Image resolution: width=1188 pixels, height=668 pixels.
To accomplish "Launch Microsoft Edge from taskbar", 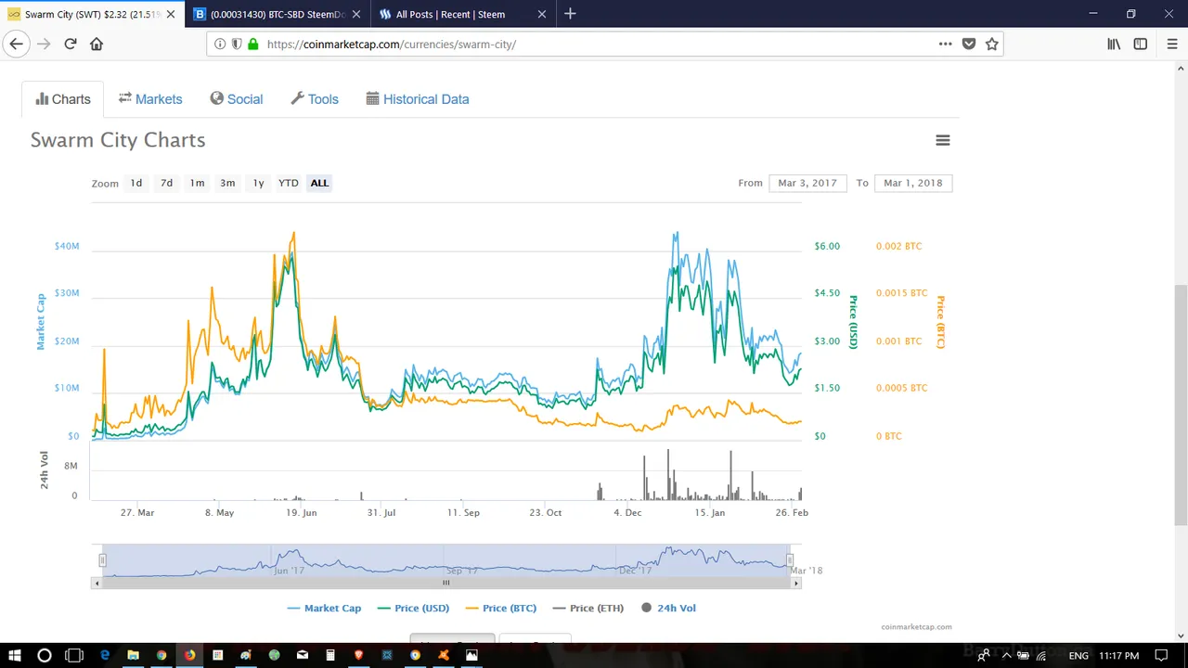I will [105, 655].
